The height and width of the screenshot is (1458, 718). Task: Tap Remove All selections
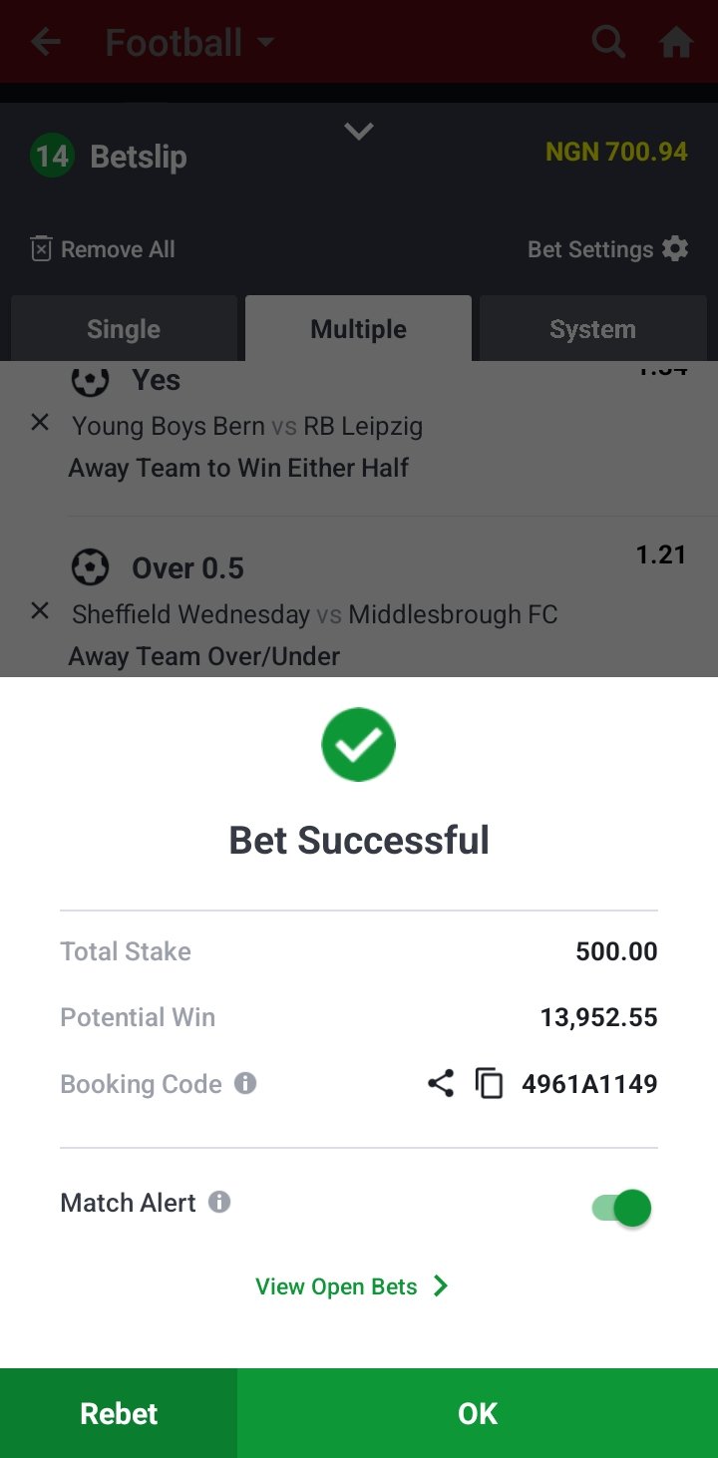[x=103, y=249]
